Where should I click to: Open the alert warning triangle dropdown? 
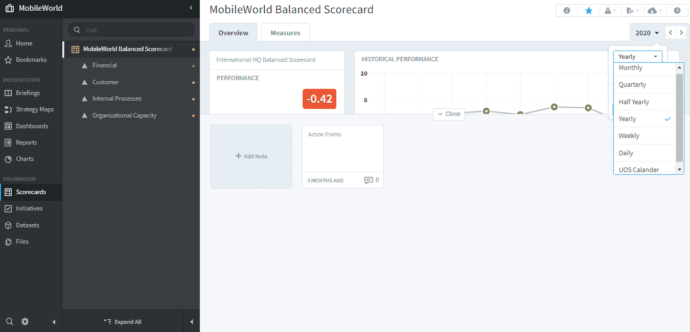610,11
